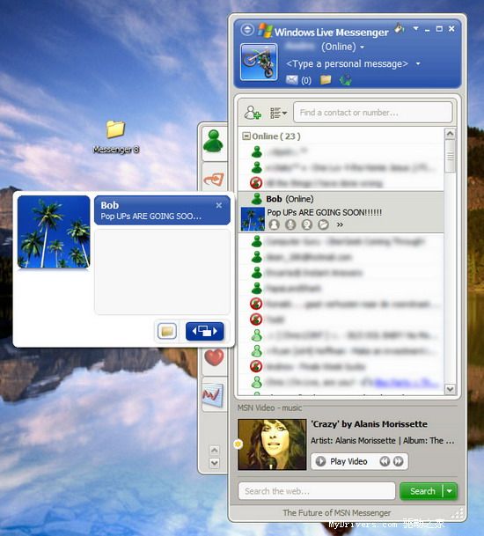The height and width of the screenshot is (536, 484).
Task: Maximize the Messenger window
Action: click(x=439, y=29)
